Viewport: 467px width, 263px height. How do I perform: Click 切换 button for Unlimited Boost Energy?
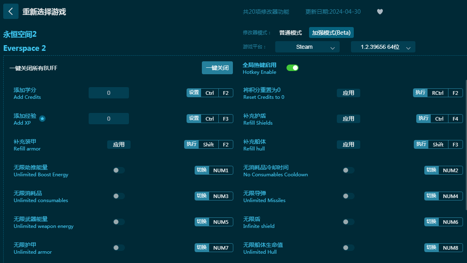[x=202, y=170]
